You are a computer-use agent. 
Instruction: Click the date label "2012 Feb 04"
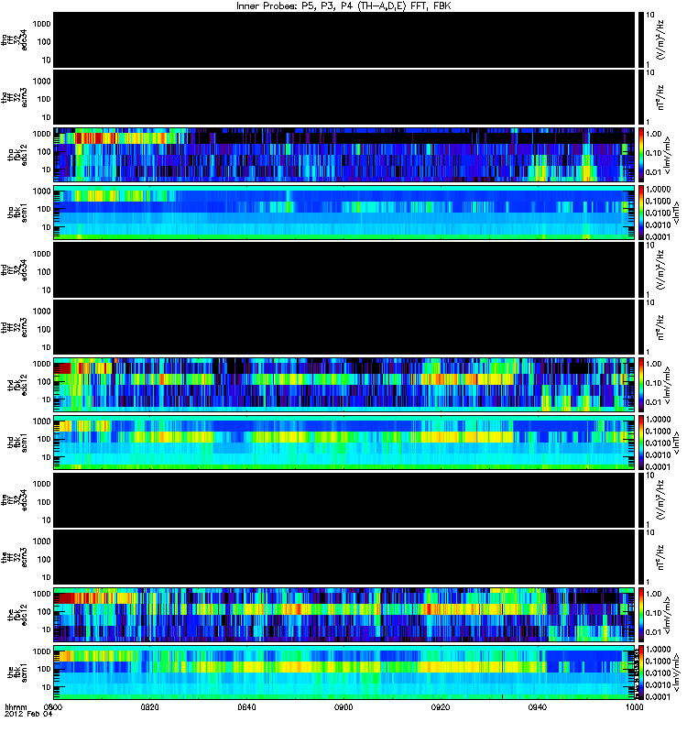[x=28, y=715]
